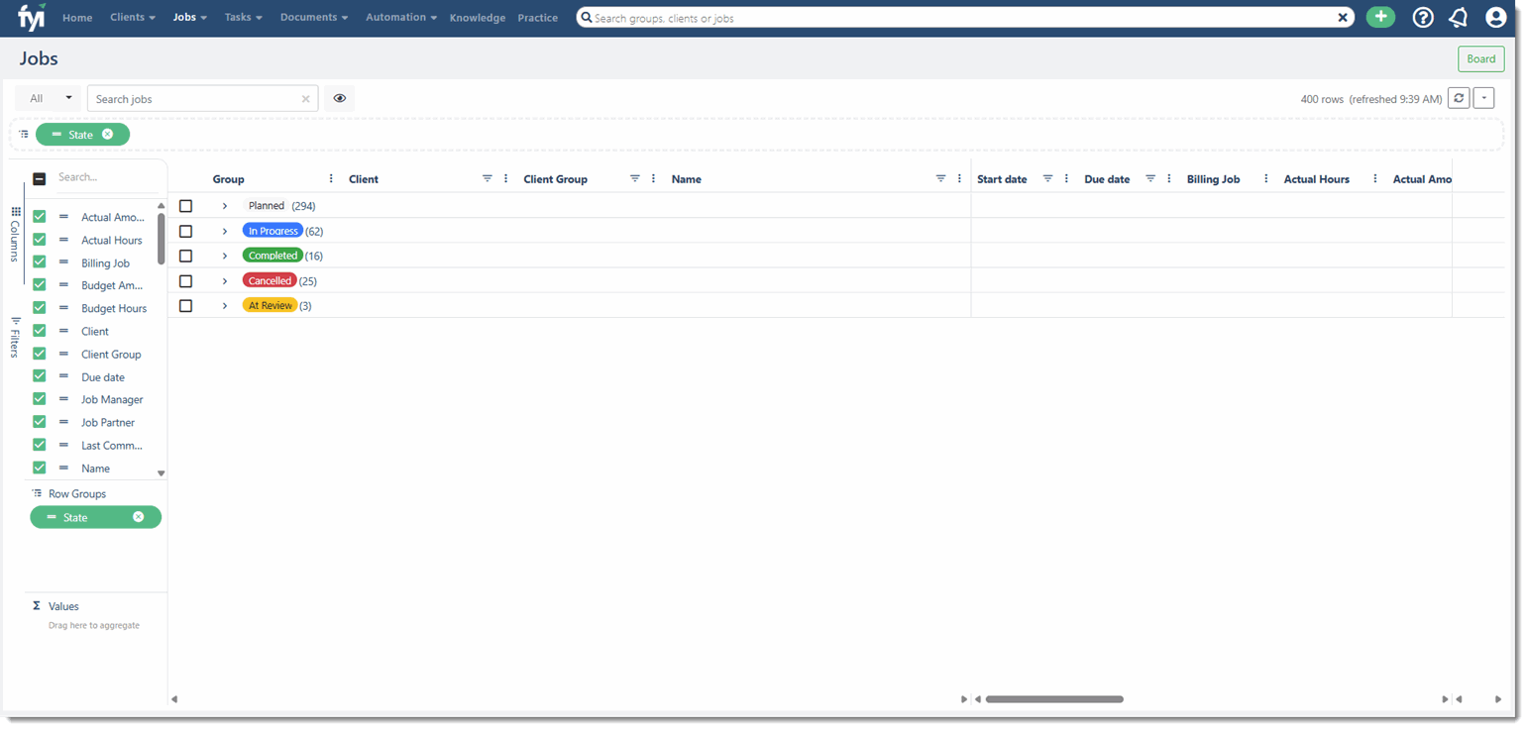Viewport: 1527px width, 729px height.
Task: Uncheck the Billing Job column checkbox
Action: point(40,262)
